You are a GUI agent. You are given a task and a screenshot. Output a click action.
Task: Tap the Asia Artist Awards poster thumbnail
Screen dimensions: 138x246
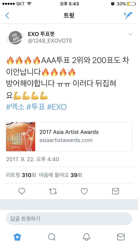pos(21,137)
